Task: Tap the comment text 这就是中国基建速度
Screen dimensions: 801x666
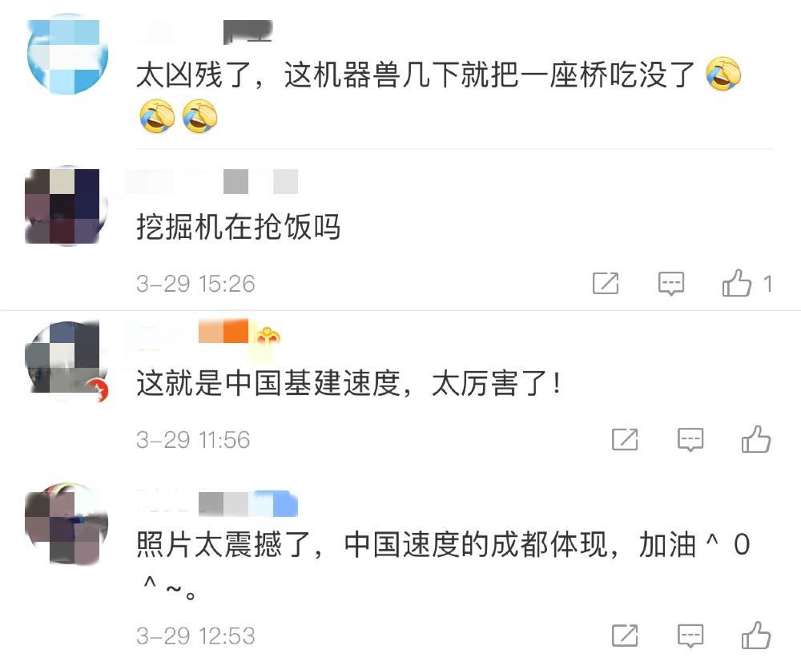Action: 268,383
